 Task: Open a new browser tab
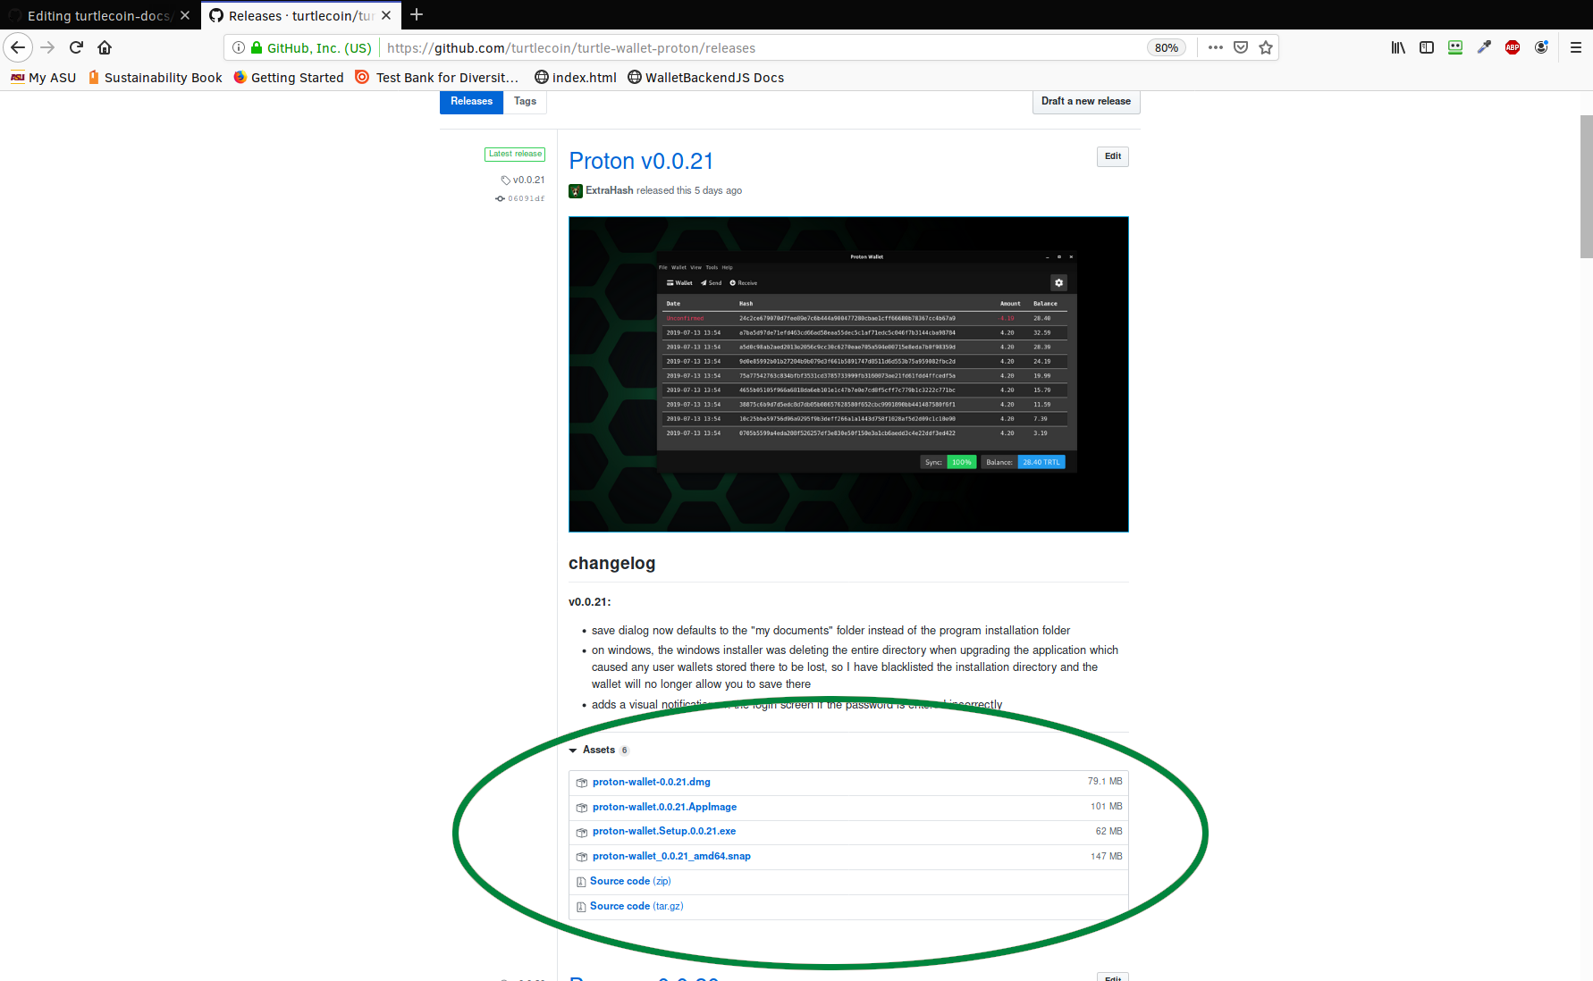coord(417,15)
